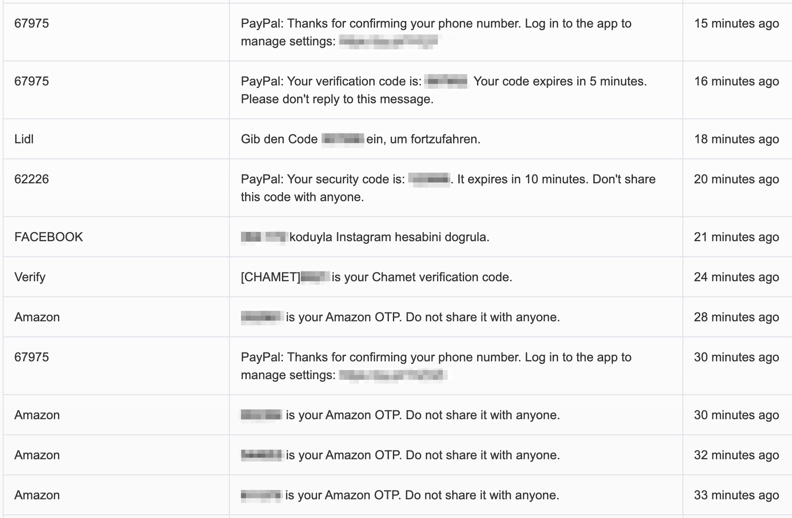This screenshot has height=518, width=792.
Task: Click the Verify sender label
Action: (30, 277)
